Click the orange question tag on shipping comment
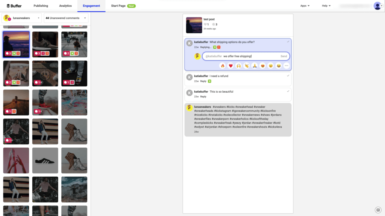This screenshot has width=385, height=216. coord(219,47)
